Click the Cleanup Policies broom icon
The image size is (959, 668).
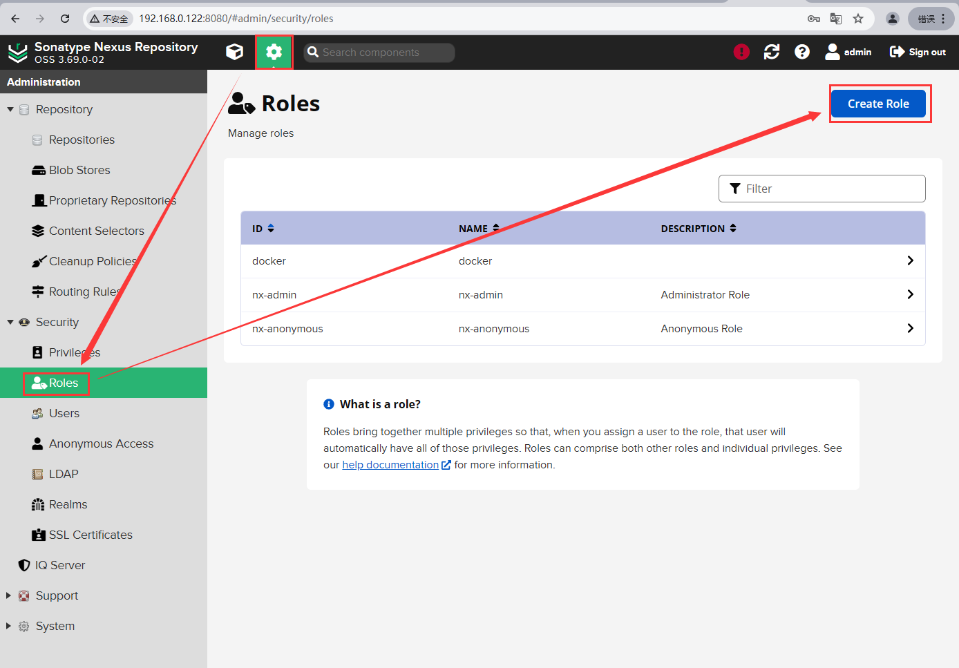39,261
